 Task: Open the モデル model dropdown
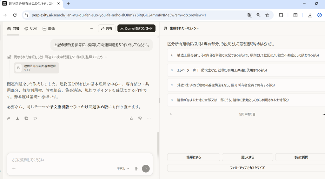click(x=123, y=169)
